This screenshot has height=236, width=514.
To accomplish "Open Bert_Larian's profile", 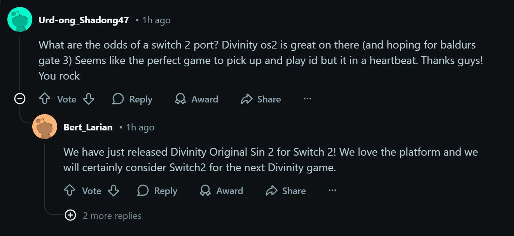I will click(x=87, y=127).
